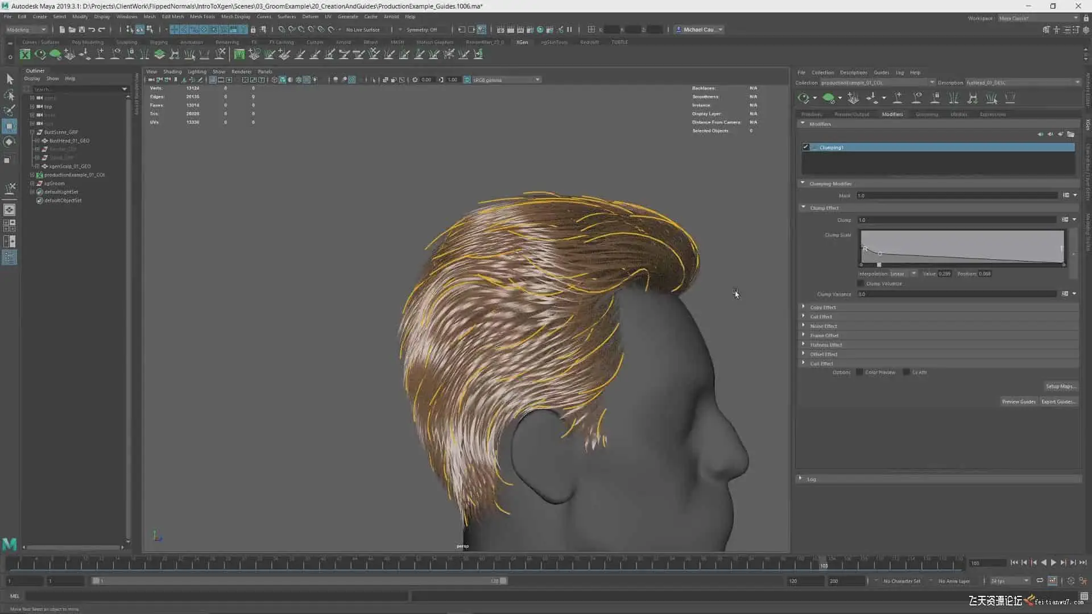This screenshot has width=1092, height=614.
Task: Click the XGen preview eye icon
Action: click(x=803, y=98)
